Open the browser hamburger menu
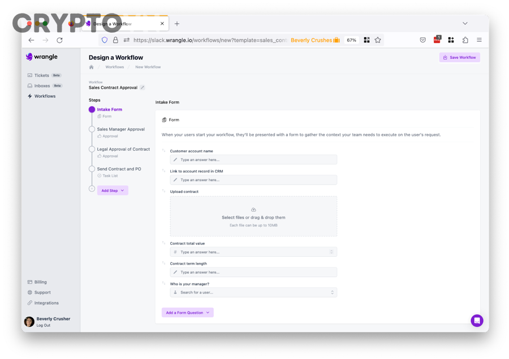 pyautogui.click(x=479, y=40)
